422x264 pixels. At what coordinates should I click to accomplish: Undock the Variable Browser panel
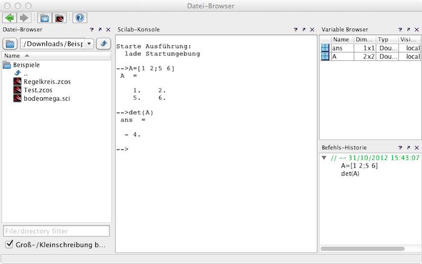pyautogui.click(x=408, y=30)
